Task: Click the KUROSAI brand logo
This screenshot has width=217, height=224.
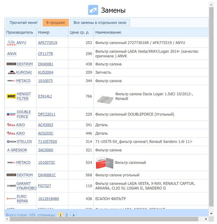Action: click(x=12, y=72)
